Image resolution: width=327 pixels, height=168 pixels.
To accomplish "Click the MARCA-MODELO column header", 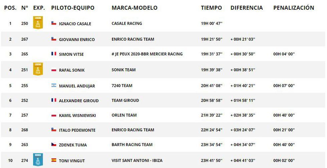I will [134, 8].
